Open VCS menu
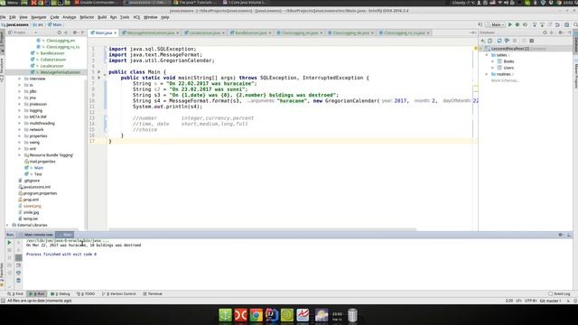The height and width of the screenshot is (325, 578). point(136,17)
